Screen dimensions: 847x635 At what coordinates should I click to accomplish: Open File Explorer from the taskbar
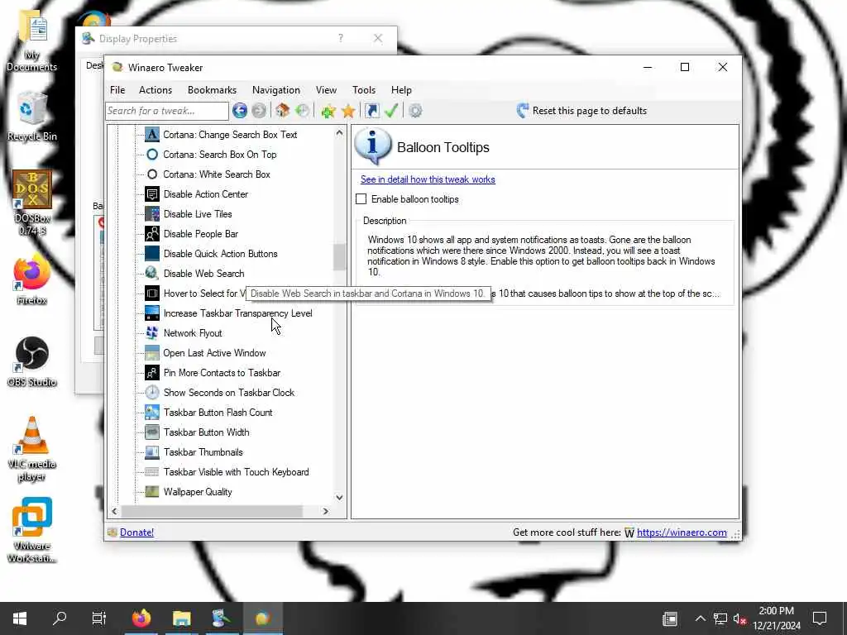point(181,618)
